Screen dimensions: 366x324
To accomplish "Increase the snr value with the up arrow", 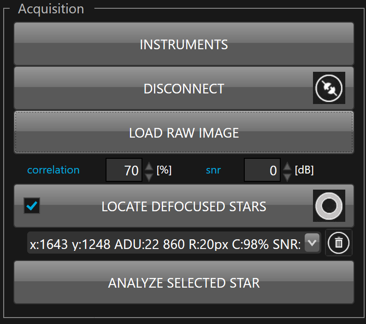I will coord(287,166).
